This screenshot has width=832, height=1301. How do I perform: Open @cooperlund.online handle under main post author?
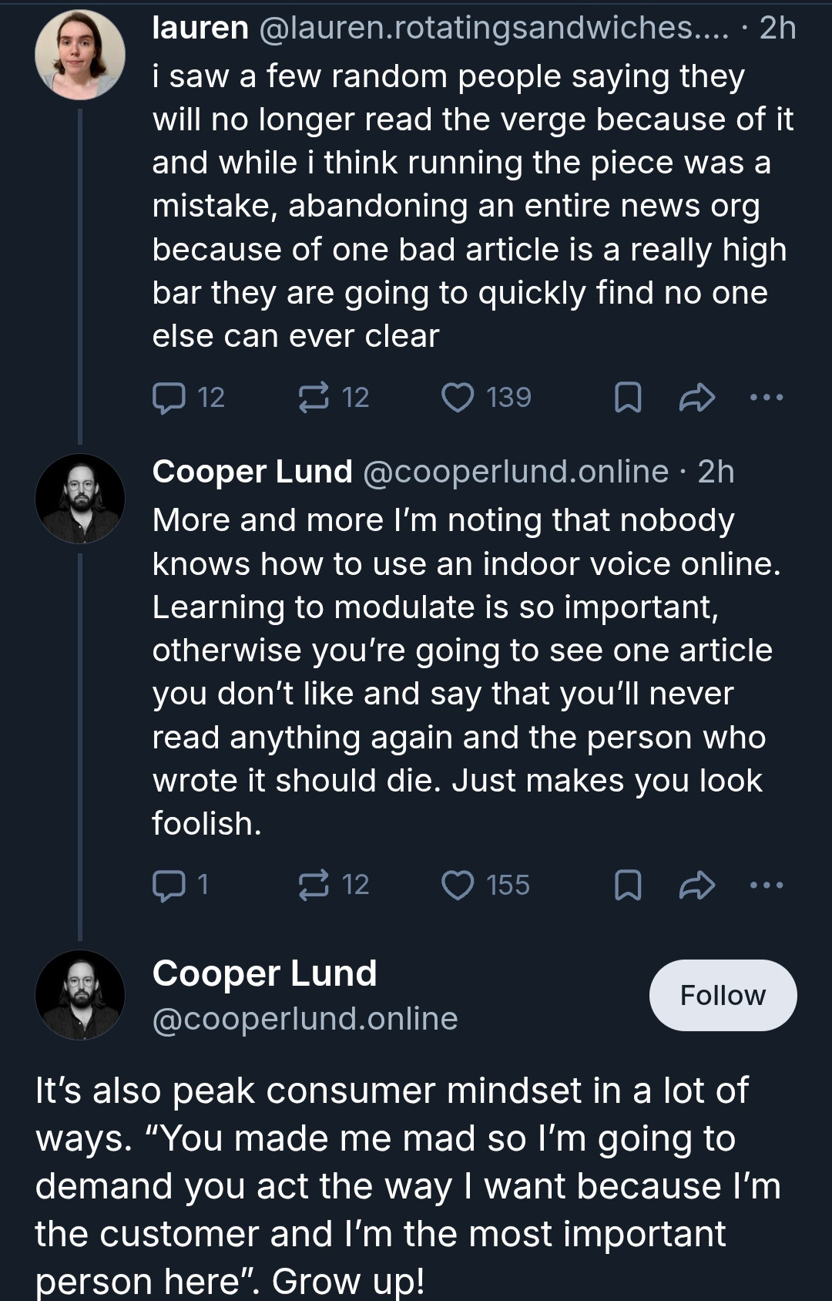coord(305,1019)
